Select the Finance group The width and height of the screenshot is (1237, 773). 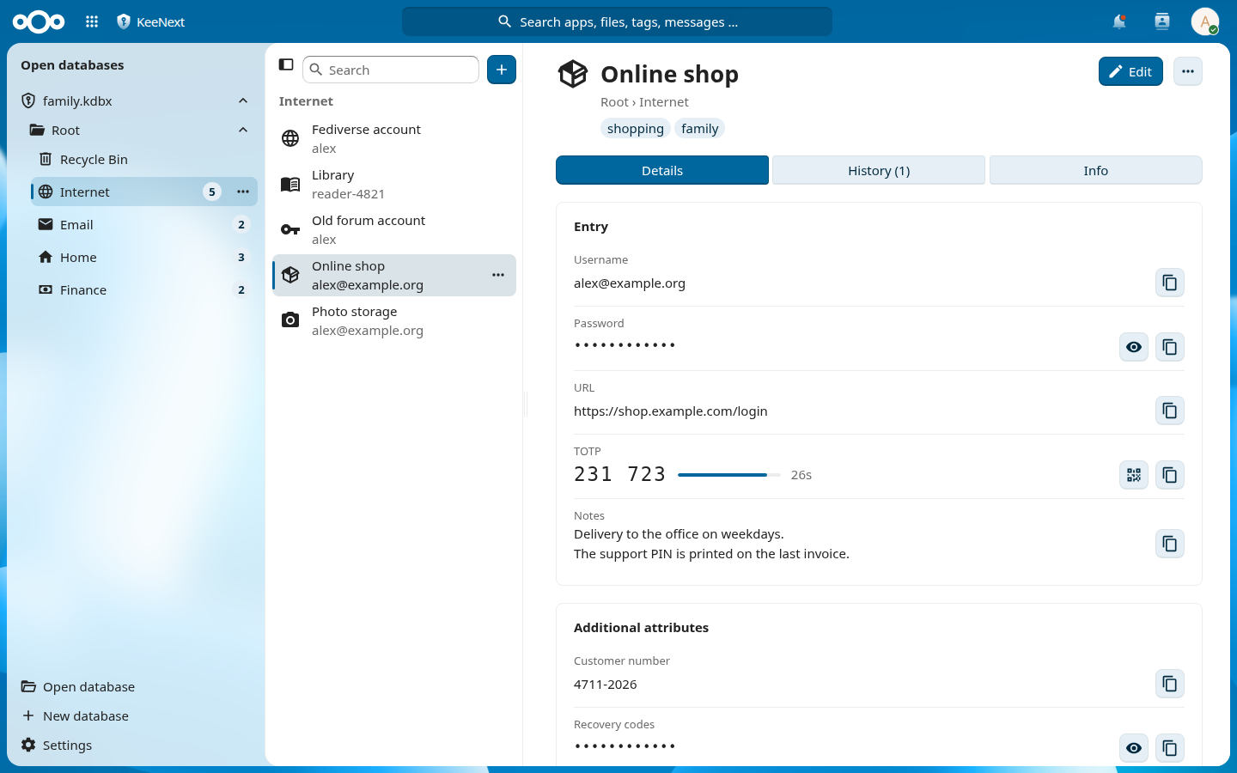point(144,289)
